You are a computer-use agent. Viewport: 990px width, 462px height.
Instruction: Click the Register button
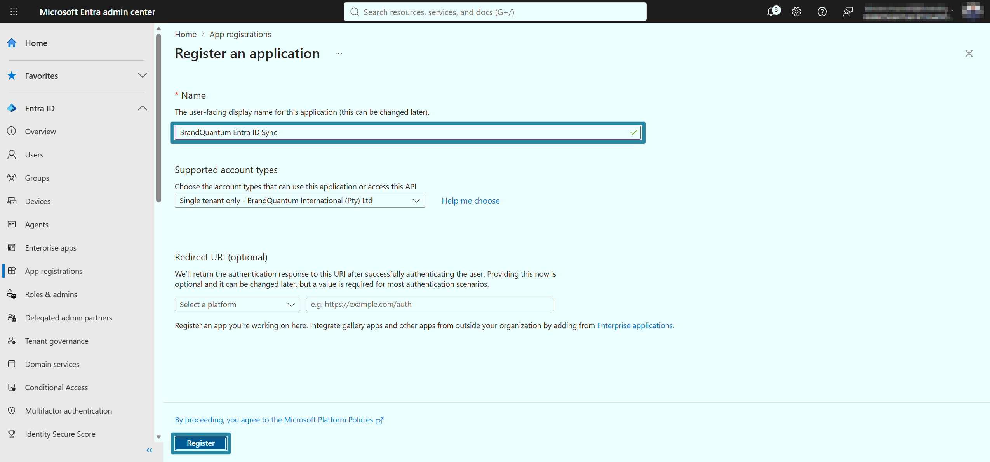coord(201,443)
